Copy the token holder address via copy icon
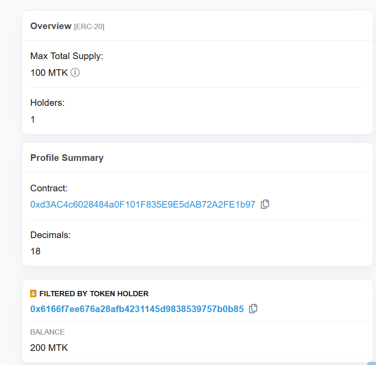376x365 pixels. click(253, 309)
